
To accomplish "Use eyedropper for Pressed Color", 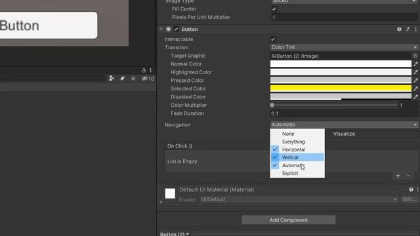I will (x=415, y=80).
